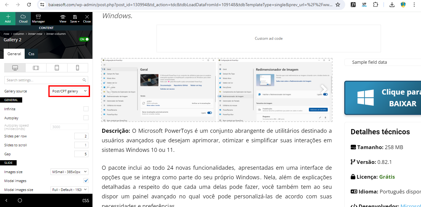
Task: Select the tablet portrait viewport icon
Action: (x=57, y=68)
